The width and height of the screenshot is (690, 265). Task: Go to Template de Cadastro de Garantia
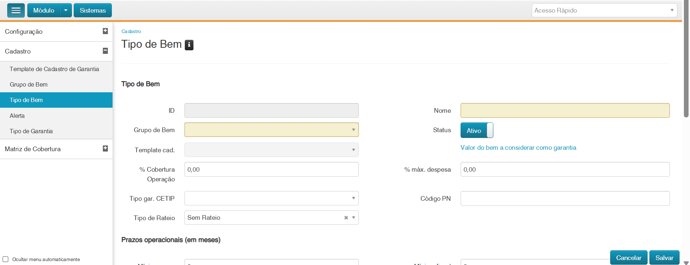coord(54,69)
